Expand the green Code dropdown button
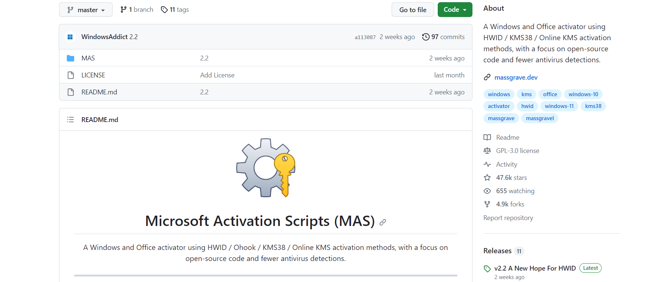The image size is (664, 282). pyautogui.click(x=455, y=10)
